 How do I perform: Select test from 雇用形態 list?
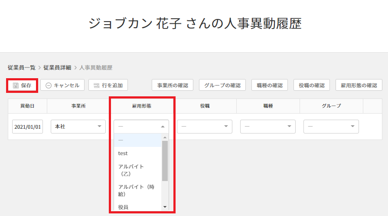pyautogui.click(x=138, y=153)
